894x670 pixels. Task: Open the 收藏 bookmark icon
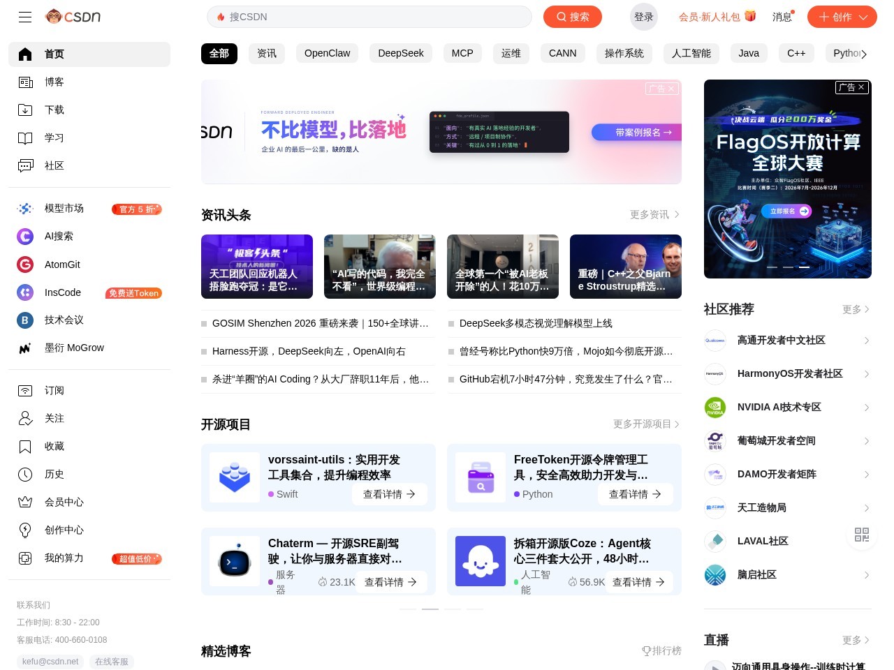(x=25, y=446)
